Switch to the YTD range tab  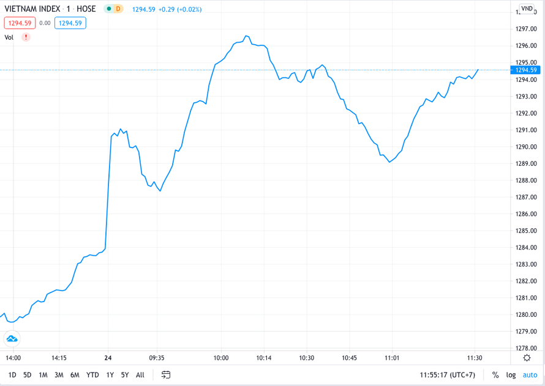coord(92,374)
